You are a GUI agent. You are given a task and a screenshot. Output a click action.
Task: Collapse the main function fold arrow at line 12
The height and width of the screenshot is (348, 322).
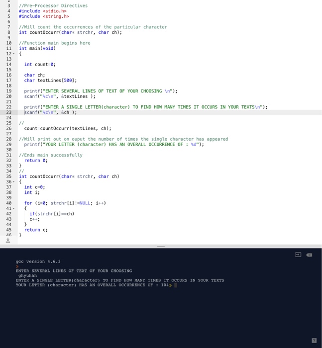[13, 54]
